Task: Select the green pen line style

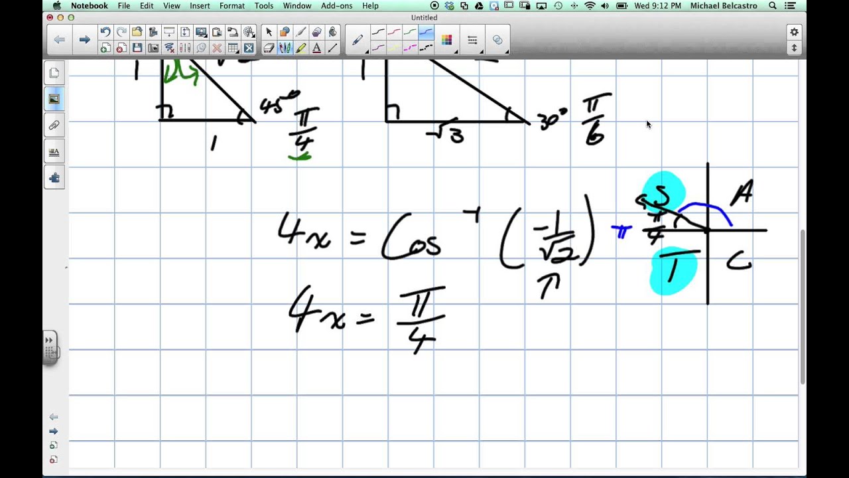Action: [410, 32]
